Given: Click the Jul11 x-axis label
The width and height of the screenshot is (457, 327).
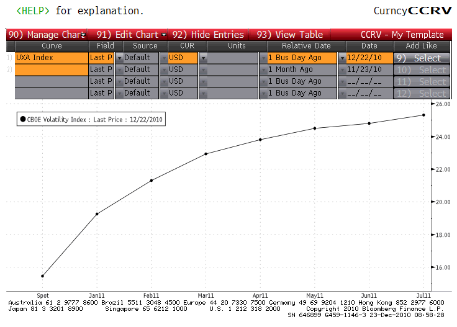Looking at the screenshot, I should pyautogui.click(x=423, y=295).
